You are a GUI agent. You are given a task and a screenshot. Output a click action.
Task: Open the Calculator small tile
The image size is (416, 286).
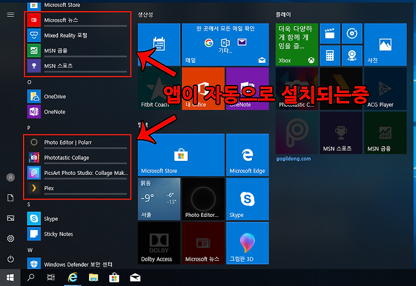click(330, 55)
